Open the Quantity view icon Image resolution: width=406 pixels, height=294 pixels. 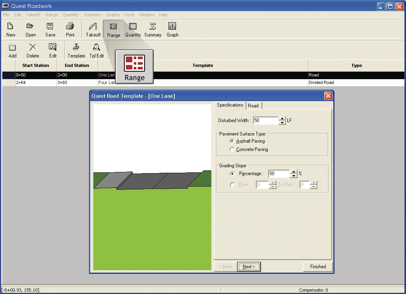(x=133, y=26)
